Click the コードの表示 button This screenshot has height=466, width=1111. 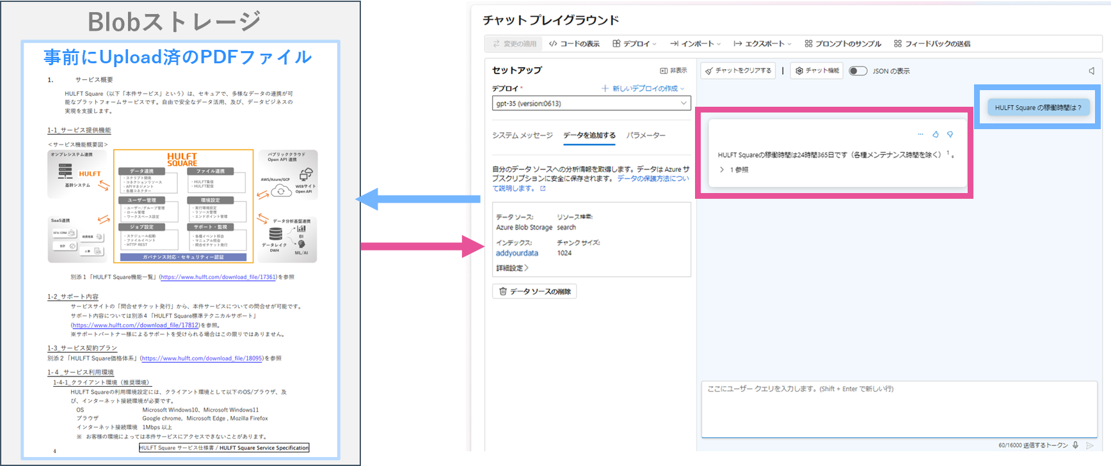(574, 43)
